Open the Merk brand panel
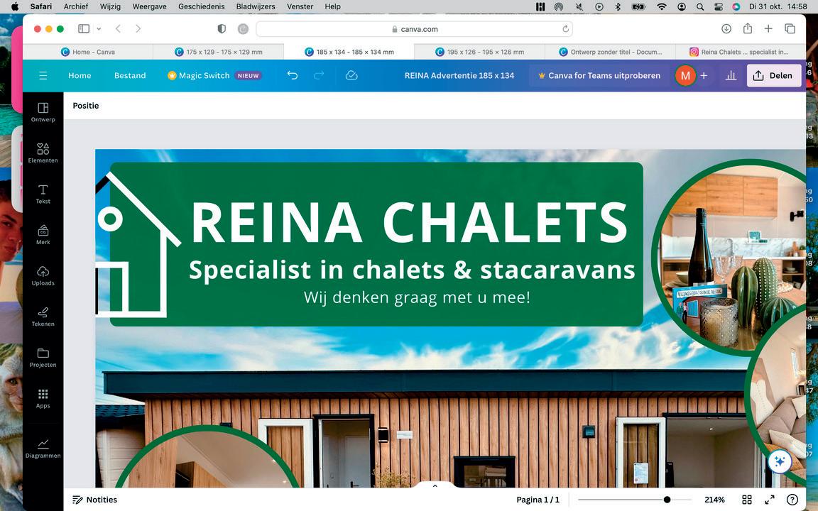 pyautogui.click(x=43, y=235)
